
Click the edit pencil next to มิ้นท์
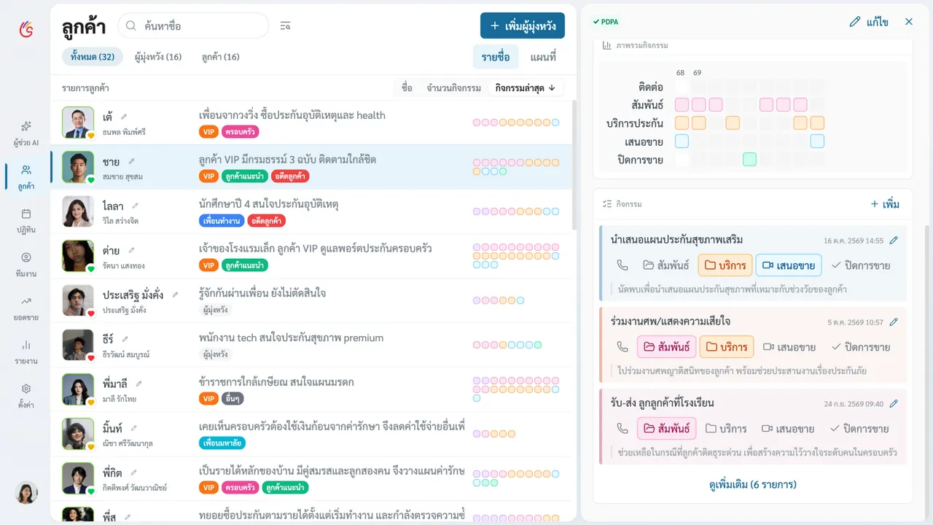click(133, 428)
